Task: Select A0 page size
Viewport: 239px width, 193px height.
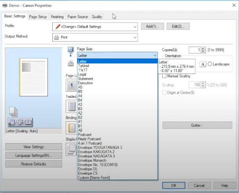Action: click(x=118, y=130)
